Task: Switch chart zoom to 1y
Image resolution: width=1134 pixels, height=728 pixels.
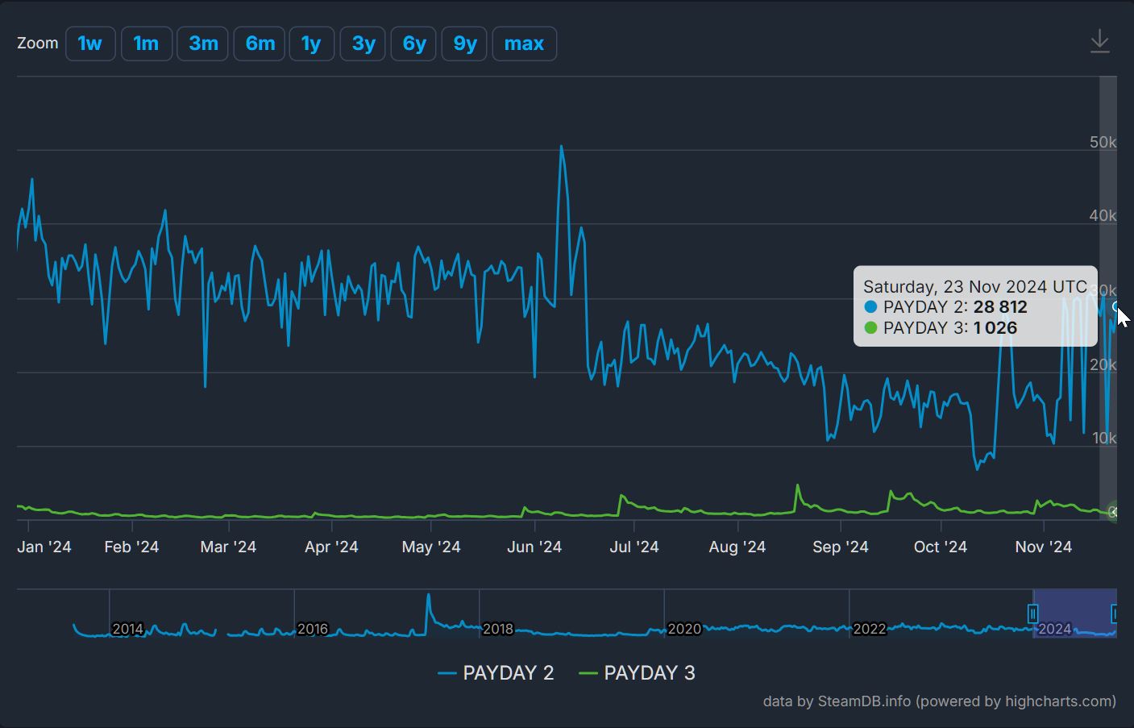Action: click(x=311, y=44)
